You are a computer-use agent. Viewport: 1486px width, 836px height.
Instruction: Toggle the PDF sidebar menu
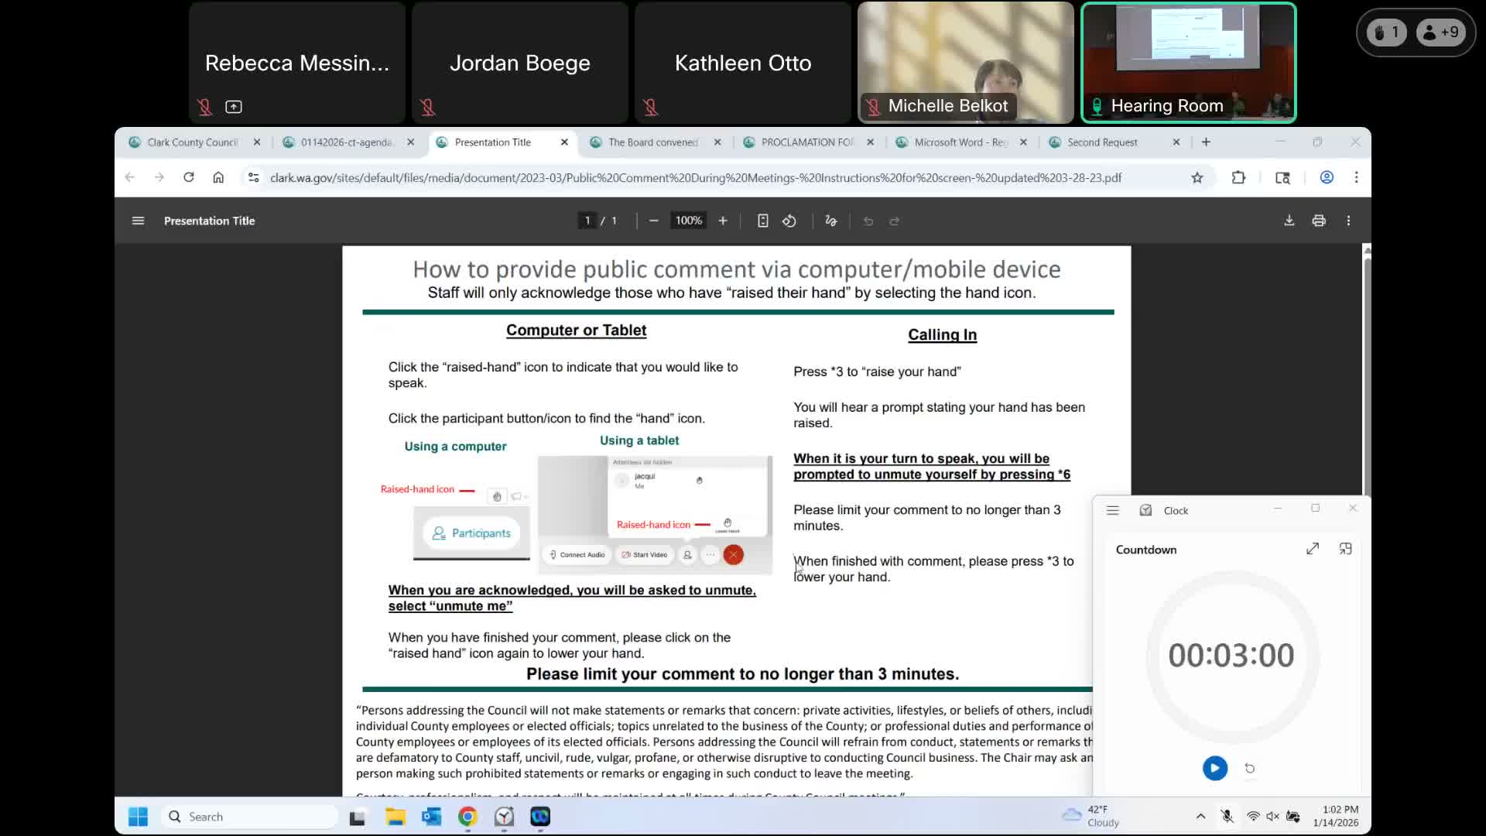pos(138,221)
